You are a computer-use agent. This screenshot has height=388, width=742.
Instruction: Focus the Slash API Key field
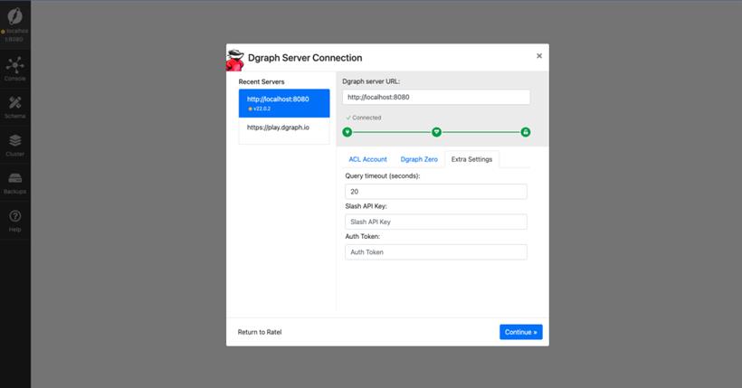[436, 222]
